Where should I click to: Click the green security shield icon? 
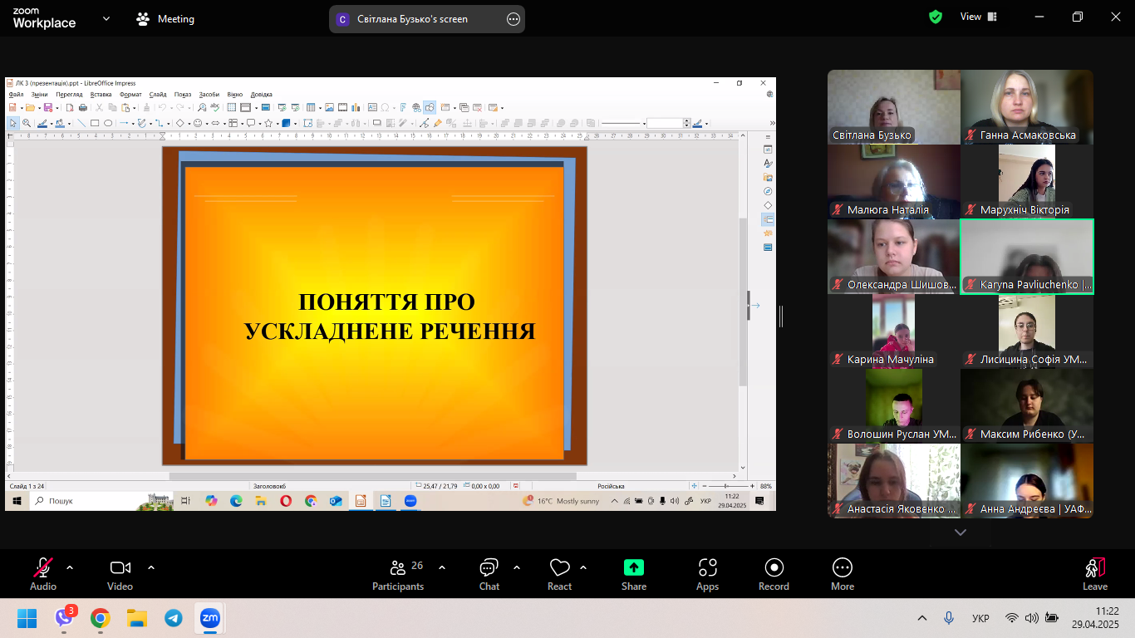(936, 17)
